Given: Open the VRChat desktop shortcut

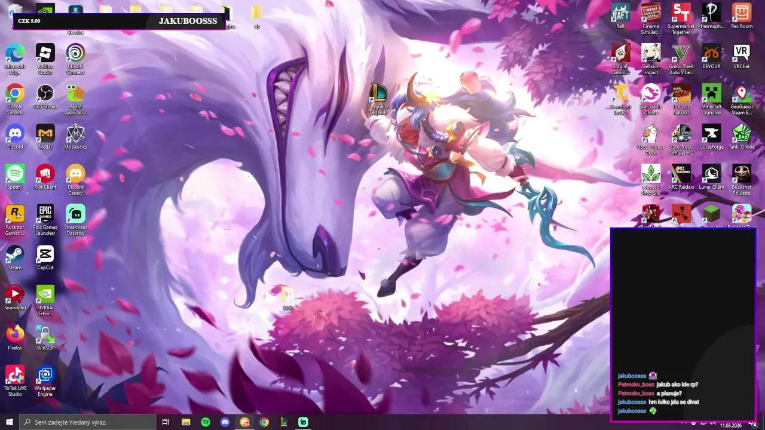Looking at the screenshot, I should 742,56.
